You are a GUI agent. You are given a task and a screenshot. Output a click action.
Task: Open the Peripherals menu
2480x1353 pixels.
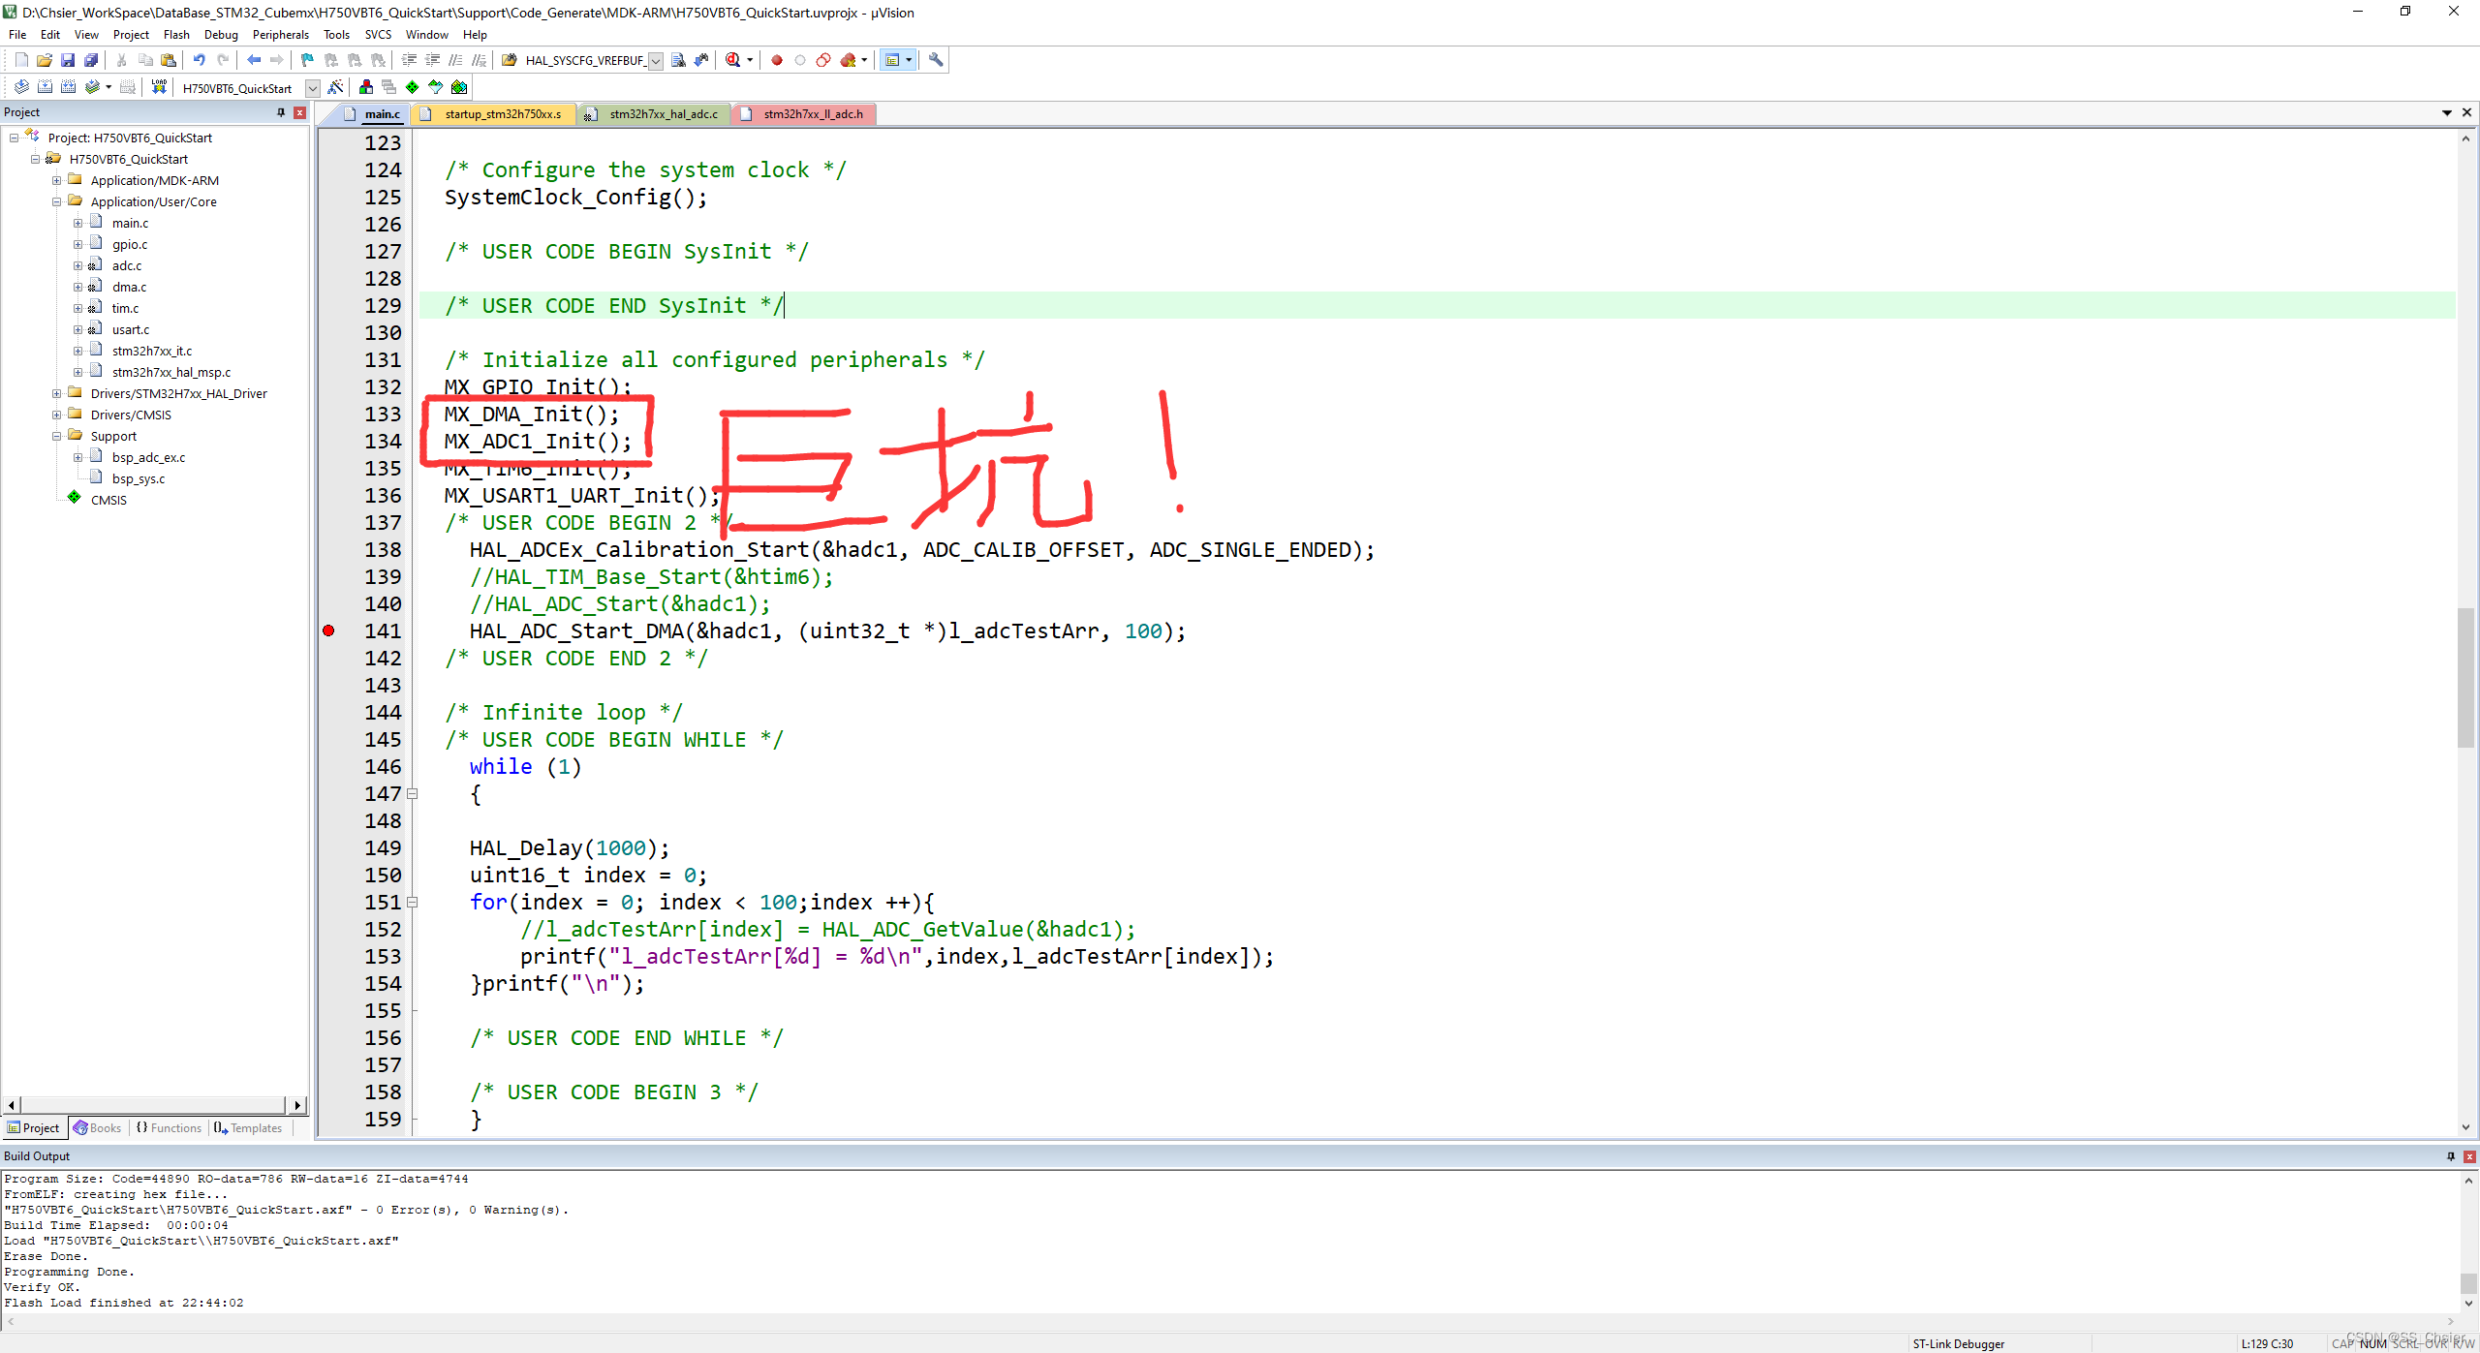tap(280, 35)
